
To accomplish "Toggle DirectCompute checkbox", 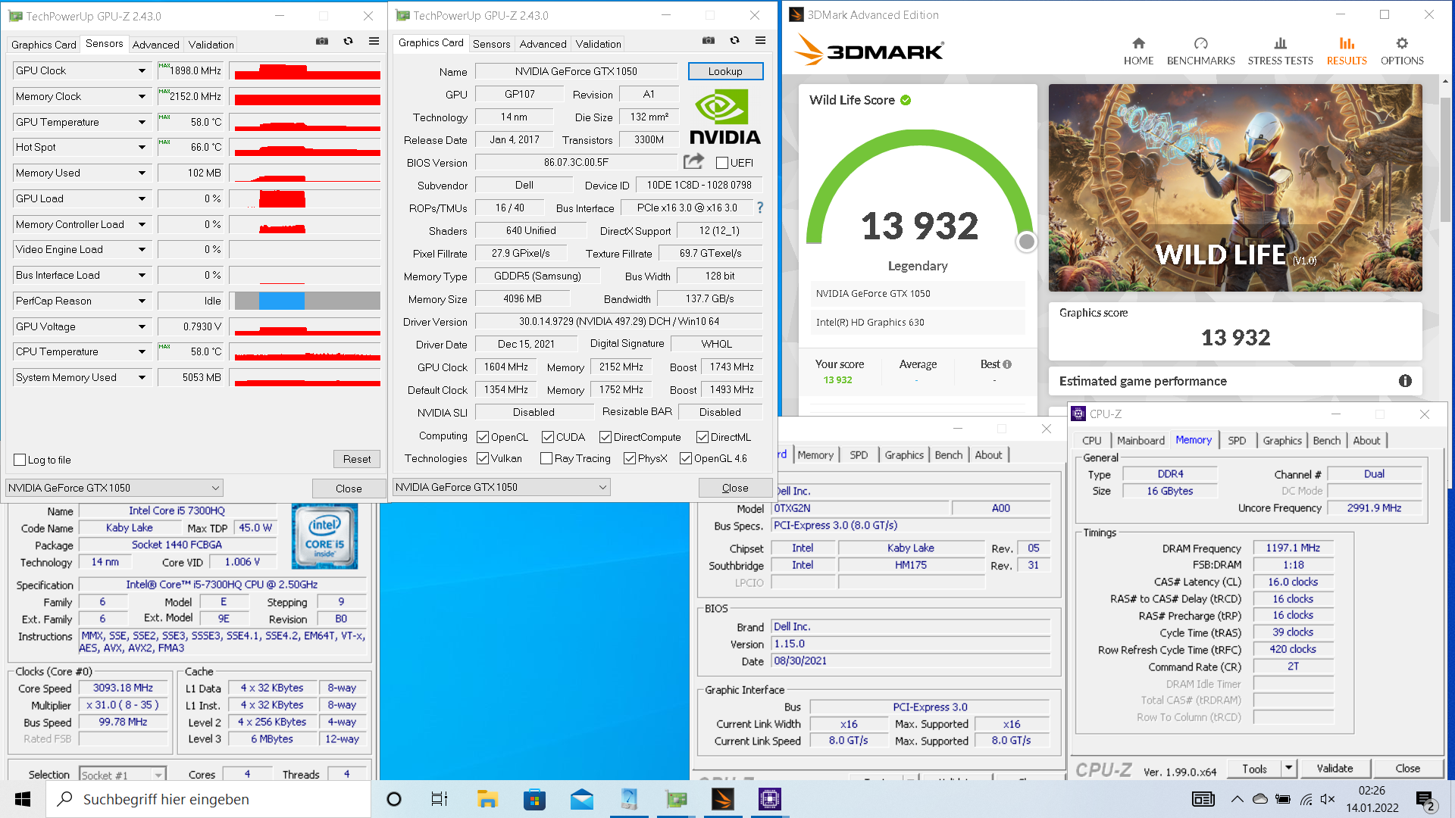I will click(605, 437).
